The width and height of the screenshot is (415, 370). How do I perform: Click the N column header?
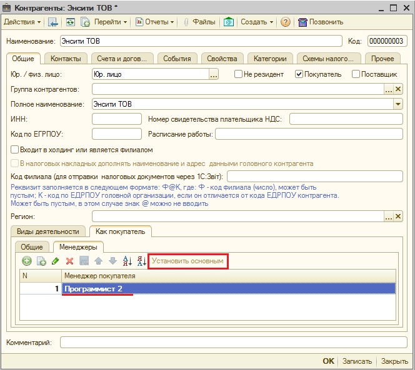point(41,276)
